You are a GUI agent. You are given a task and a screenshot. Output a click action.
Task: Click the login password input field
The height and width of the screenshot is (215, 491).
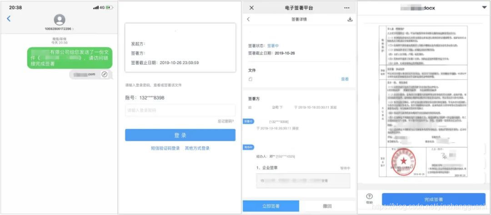(x=180, y=110)
